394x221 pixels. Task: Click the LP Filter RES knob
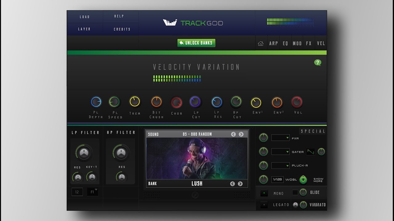pos(77,177)
